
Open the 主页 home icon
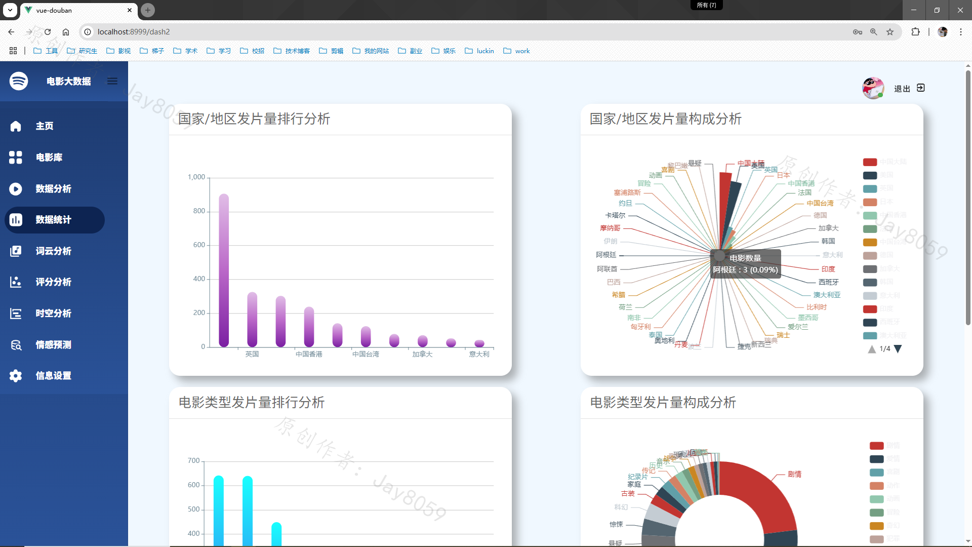click(16, 126)
